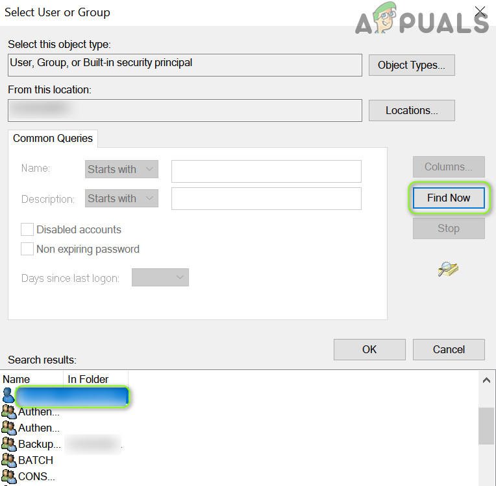This screenshot has height=486, width=496.
Task: Select the Backup... group entry
Action: [x=39, y=444]
